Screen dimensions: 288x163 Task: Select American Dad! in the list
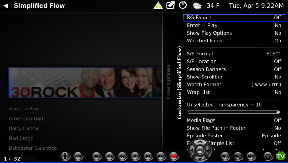[27, 119]
